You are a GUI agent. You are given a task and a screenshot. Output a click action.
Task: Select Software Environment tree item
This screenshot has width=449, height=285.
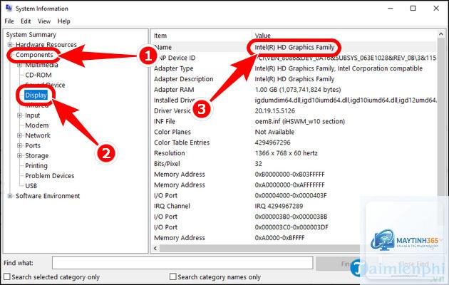pos(48,196)
